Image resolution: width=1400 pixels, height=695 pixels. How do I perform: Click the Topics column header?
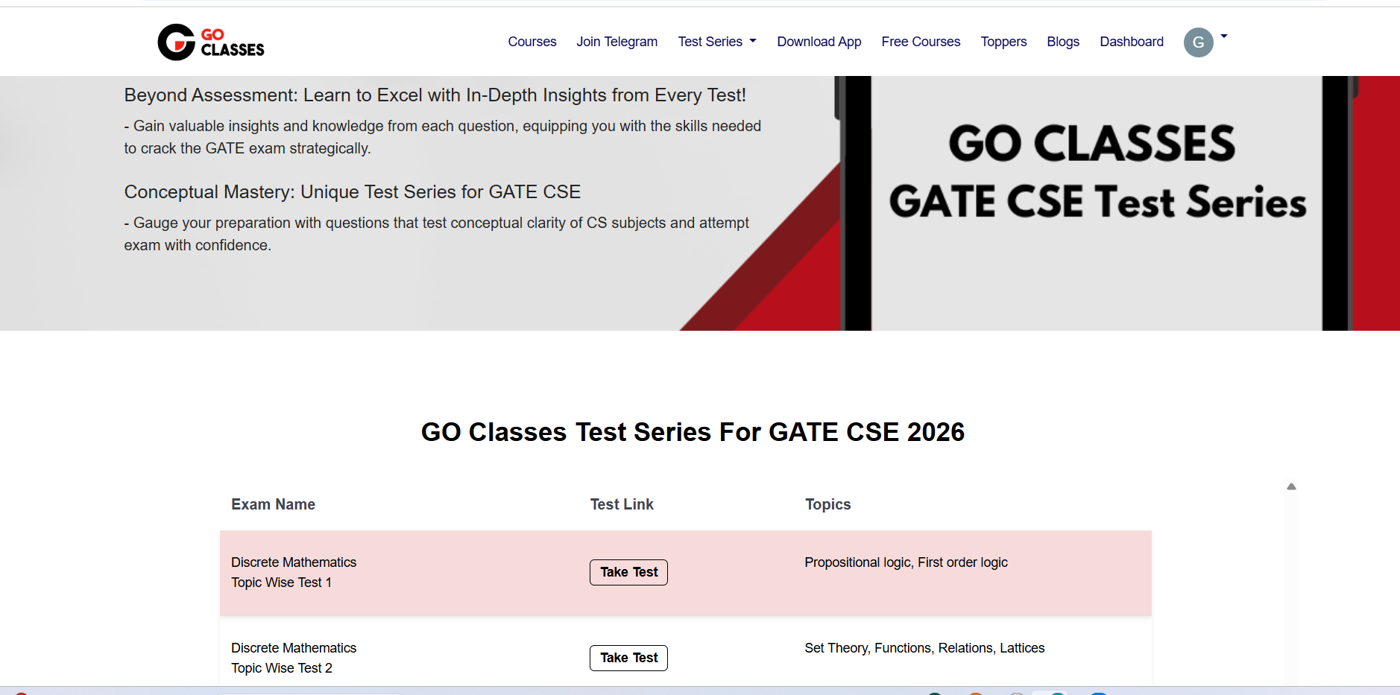(827, 504)
